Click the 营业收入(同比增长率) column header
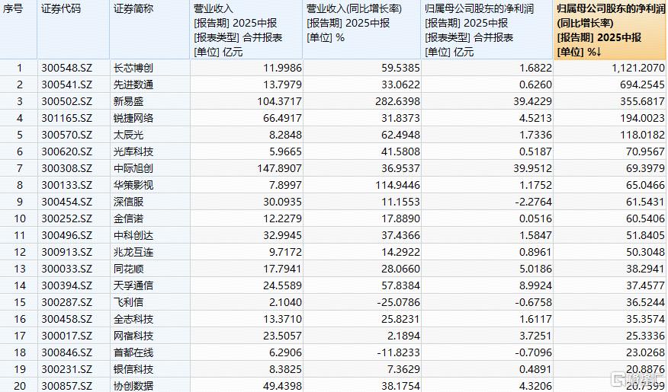Screen dimensions: 668x392 (362, 30)
